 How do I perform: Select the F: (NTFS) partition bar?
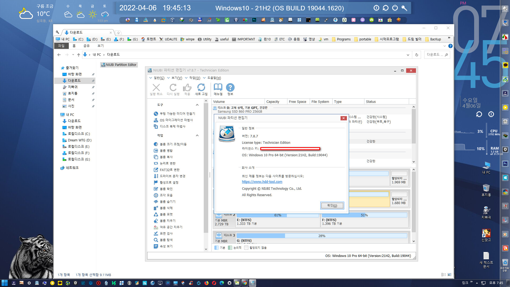click(364, 220)
